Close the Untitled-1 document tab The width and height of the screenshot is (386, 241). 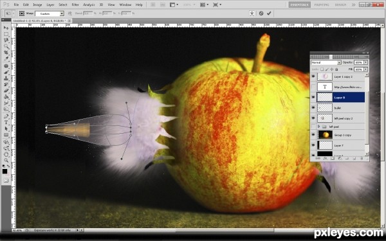tap(69, 21)
